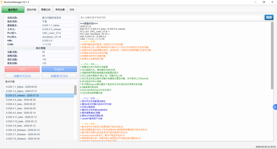Click the 修复问题 value 123
The image size is (277, 149).
click(58, 63)
